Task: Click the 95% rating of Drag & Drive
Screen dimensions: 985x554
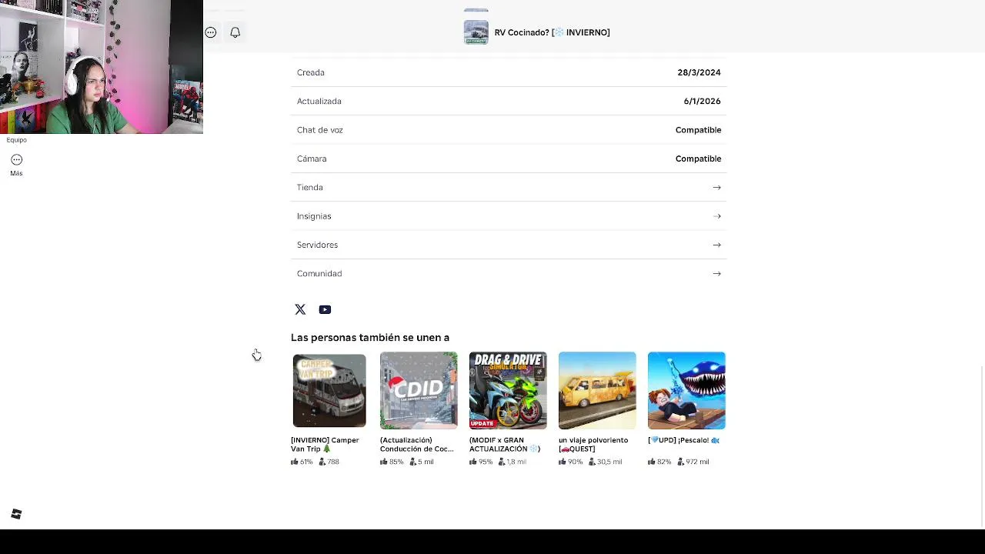Action: pyautogui.click(x=481, y=462)
